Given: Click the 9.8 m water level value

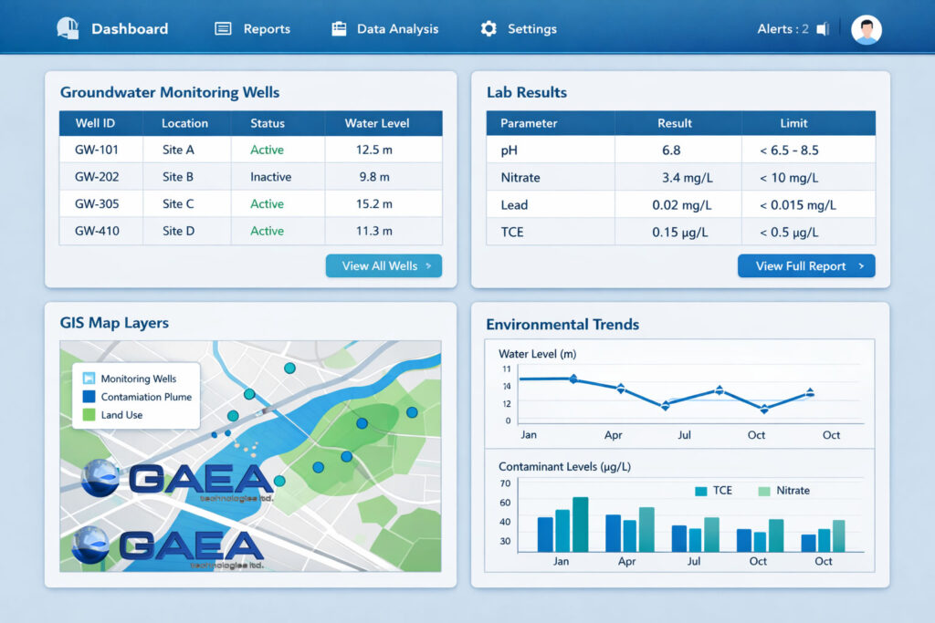Looking at the screenshot, I should pyautogui.click(x=373, y=177).
